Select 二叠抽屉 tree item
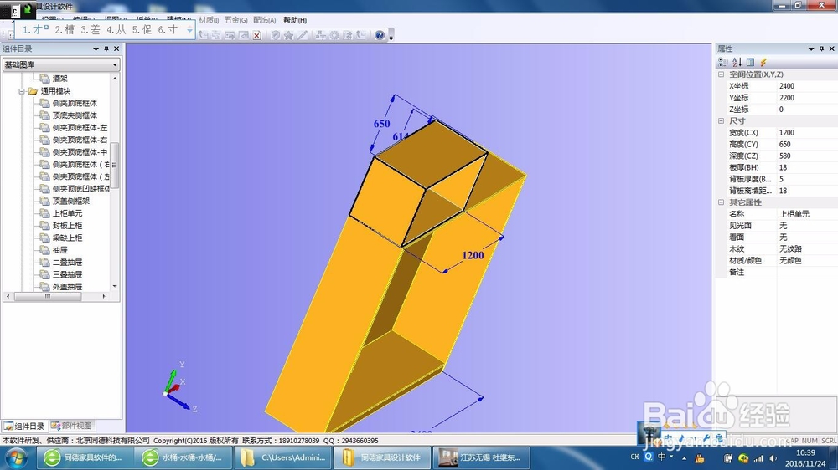 click(x=67, y=263)
